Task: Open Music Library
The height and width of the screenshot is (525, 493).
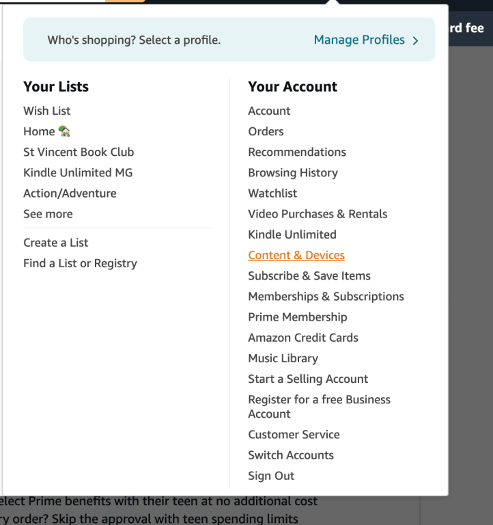Action: coord(283,358)
